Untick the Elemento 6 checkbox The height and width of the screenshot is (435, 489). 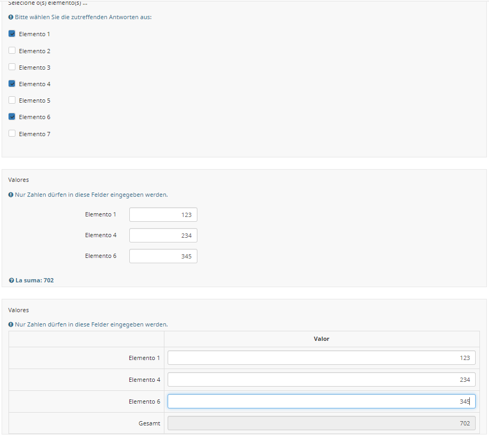(12, 117)
